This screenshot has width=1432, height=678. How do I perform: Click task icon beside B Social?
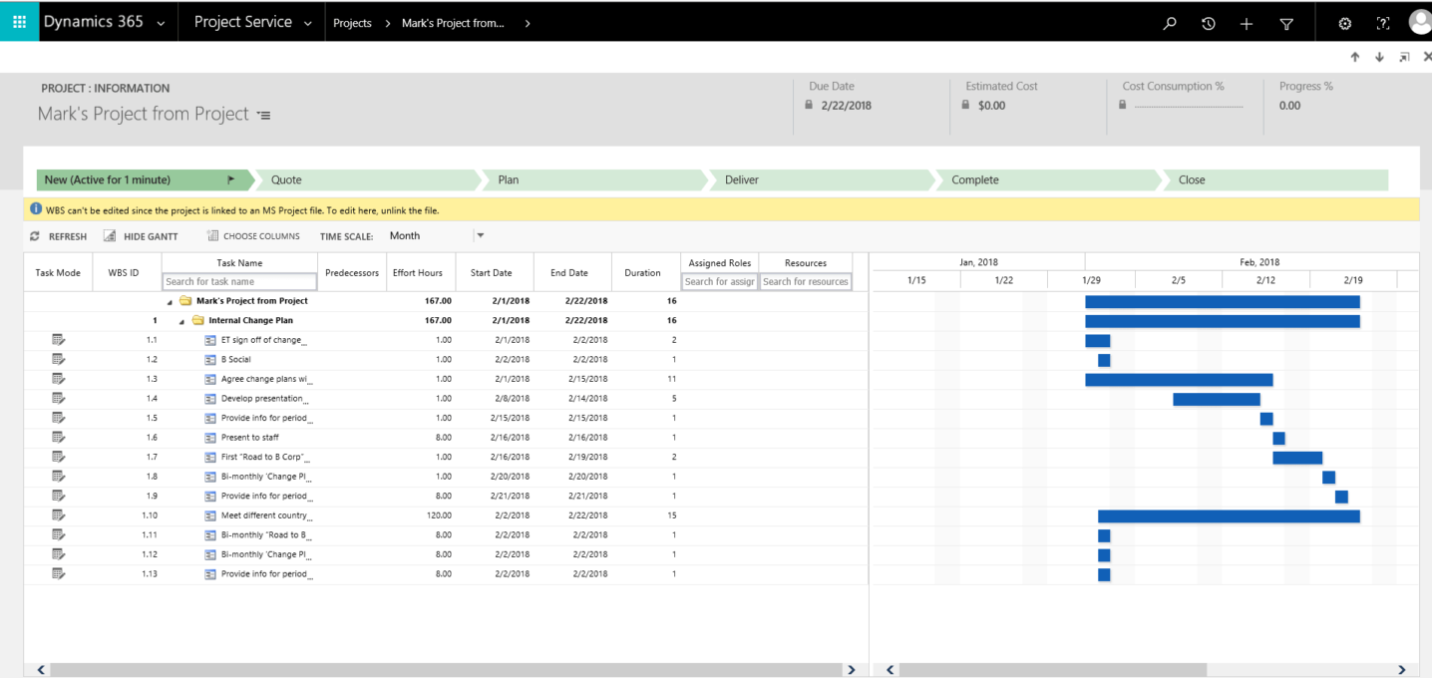[210, 360]
